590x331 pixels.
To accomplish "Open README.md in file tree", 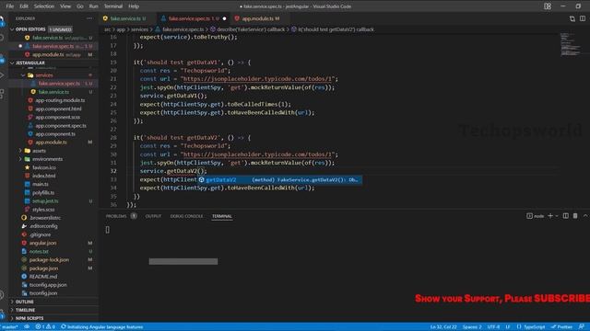I will pyautogui.click(x=43, y=277).
